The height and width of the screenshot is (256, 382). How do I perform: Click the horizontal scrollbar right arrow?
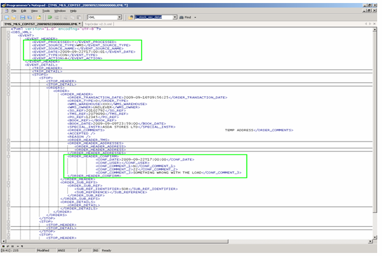click(370, 241)
